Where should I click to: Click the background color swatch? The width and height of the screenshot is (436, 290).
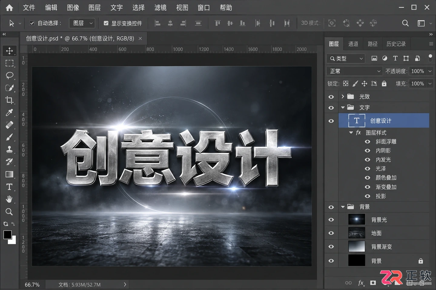pos(13,241)
